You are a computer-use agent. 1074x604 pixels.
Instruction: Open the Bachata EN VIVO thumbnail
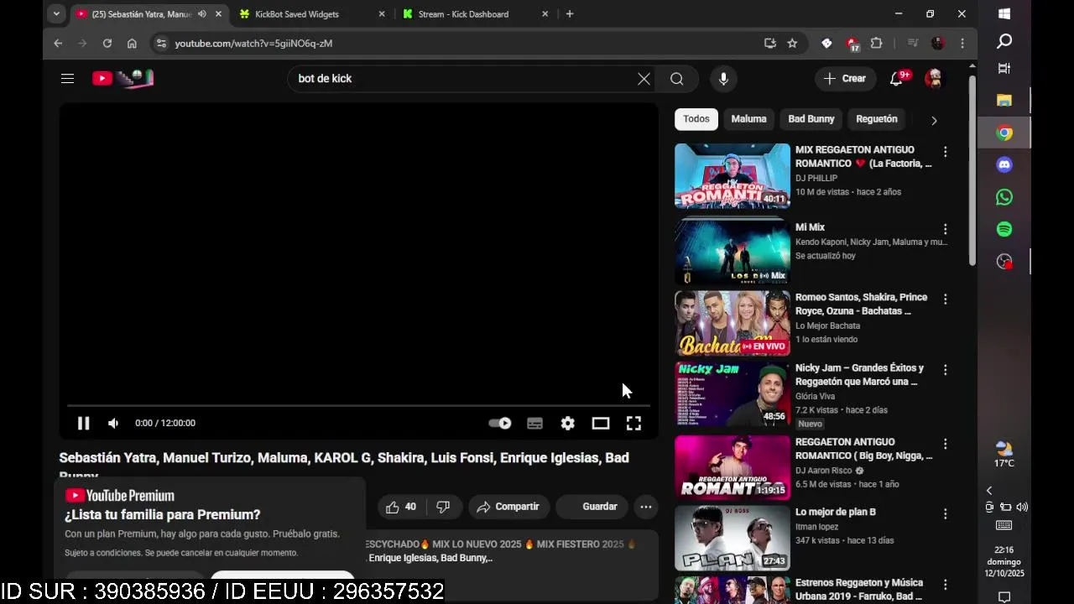tap(733, 324)
